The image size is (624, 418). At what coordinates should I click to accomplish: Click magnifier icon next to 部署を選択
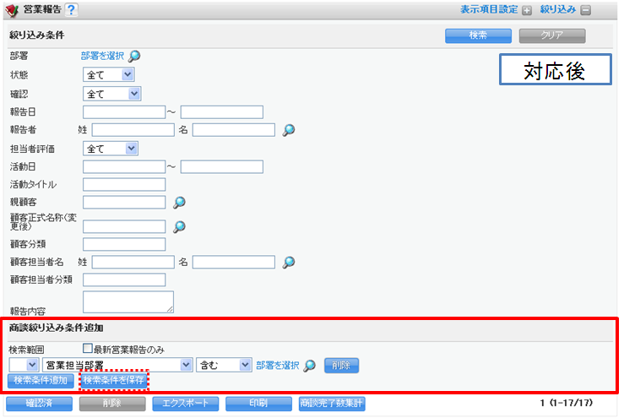point(134,56)
